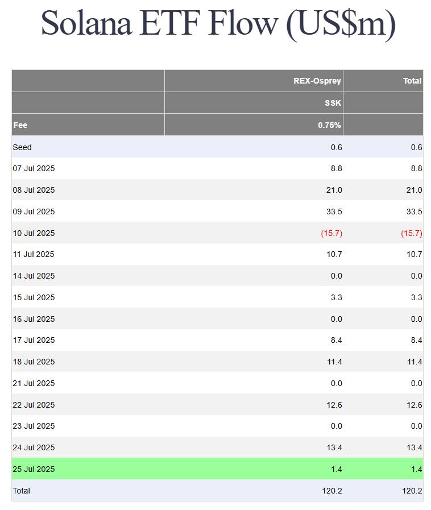Viewport: 431px width, 510px height.
Task: Select the bottom Total row label
Action: [21, 491]
